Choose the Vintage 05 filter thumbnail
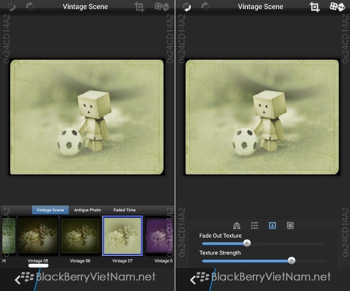 coord(38,236)
